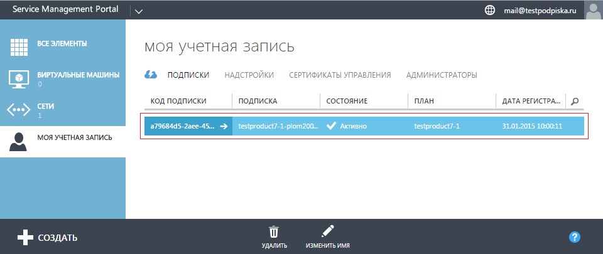Expand the Service Management Portal dropdown chevron
603x254 pixels.
pyautogui.click(x=139, y=11)
